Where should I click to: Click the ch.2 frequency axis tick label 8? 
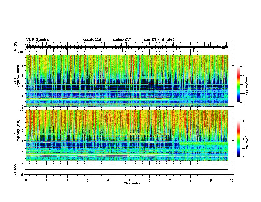pos(23,120)
